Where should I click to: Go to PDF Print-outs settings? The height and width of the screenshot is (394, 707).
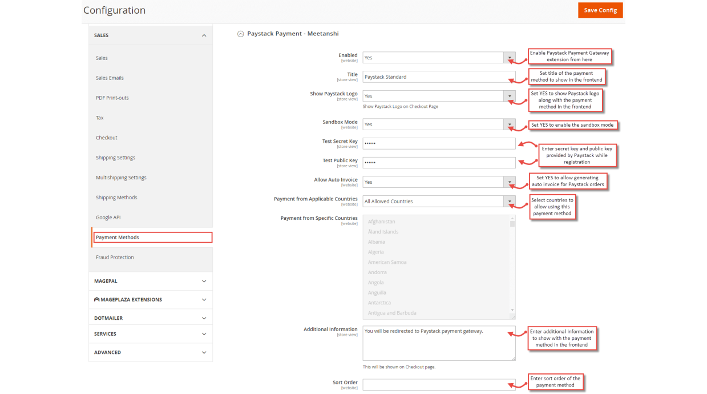click(x=112, y=98)
